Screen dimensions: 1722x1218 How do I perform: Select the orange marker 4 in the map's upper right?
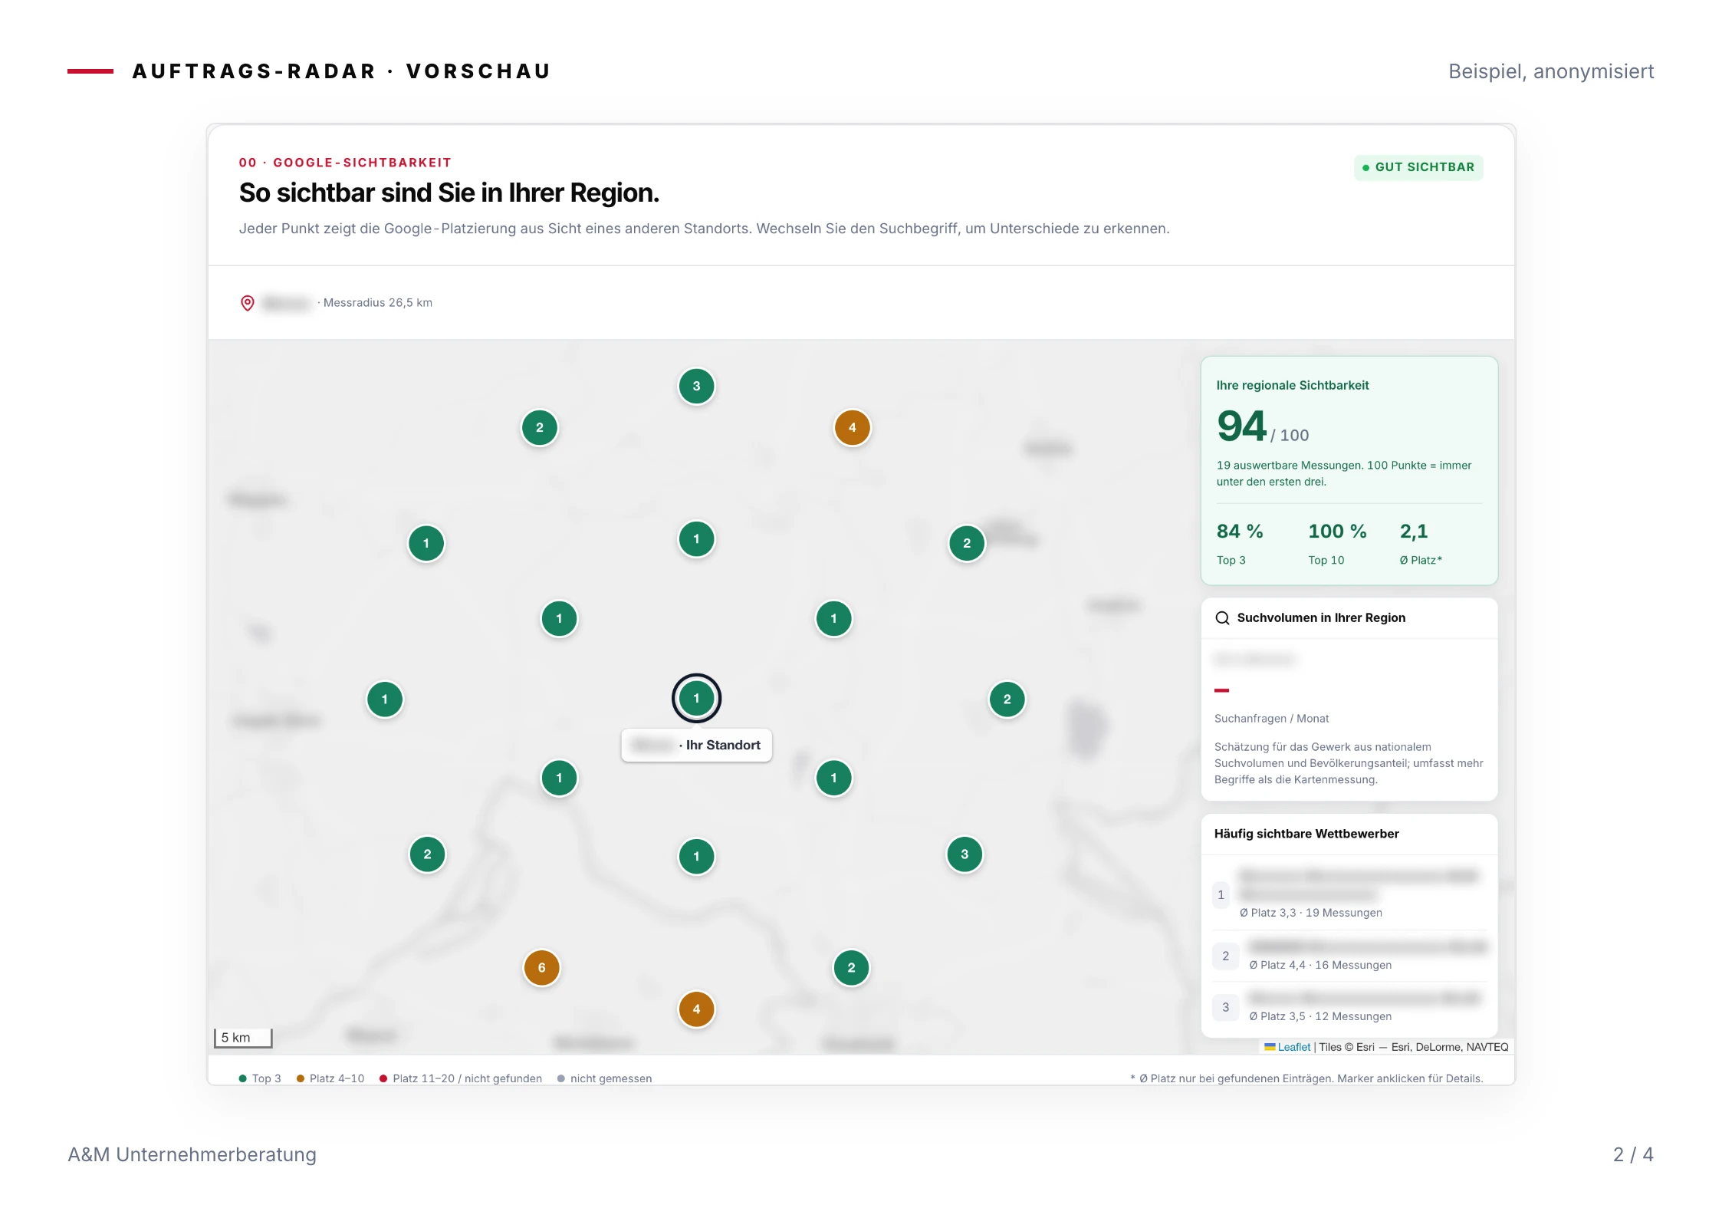click(852, 427)
